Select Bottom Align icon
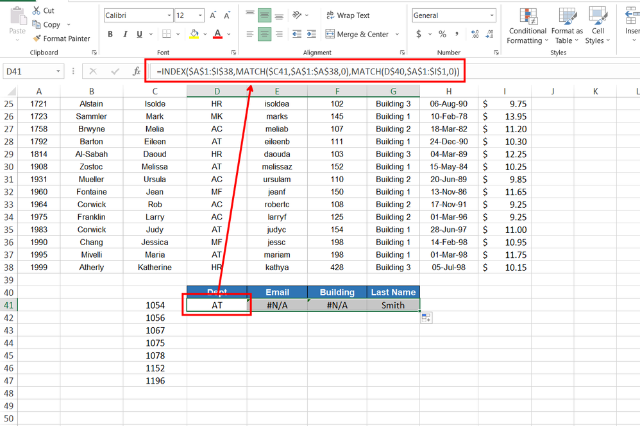 tap(279, 15)
